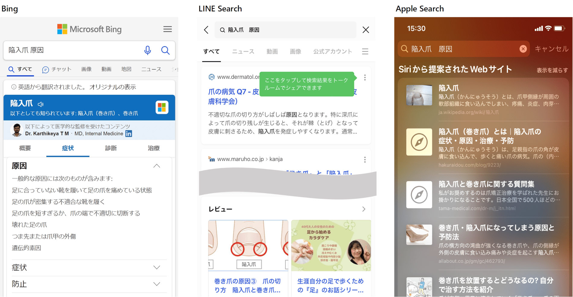Tap 表示を減らす in Siri suggestions
The image size is (573, 297).
(x=552, y=70)
